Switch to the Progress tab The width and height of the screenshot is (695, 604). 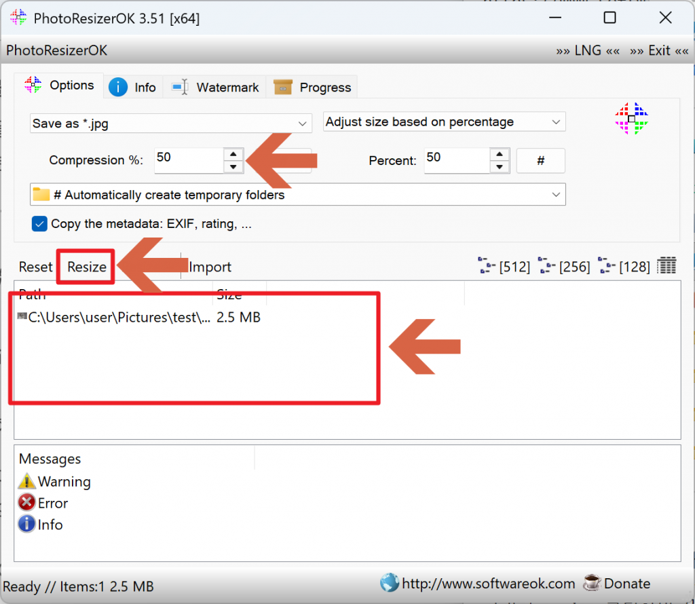click(x=312, y=88)
